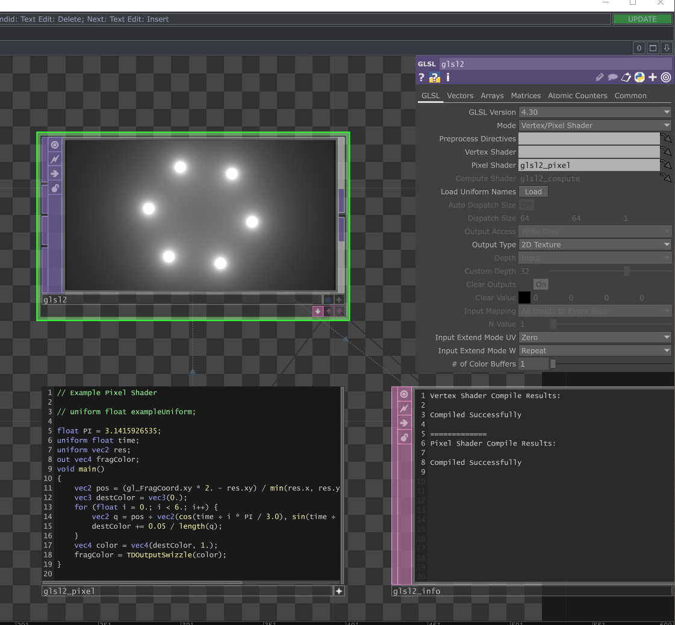Click the plus icon in parameter header
Image resolution: width=675 pixels, height=625 pixels.
(x=653, y=77)
